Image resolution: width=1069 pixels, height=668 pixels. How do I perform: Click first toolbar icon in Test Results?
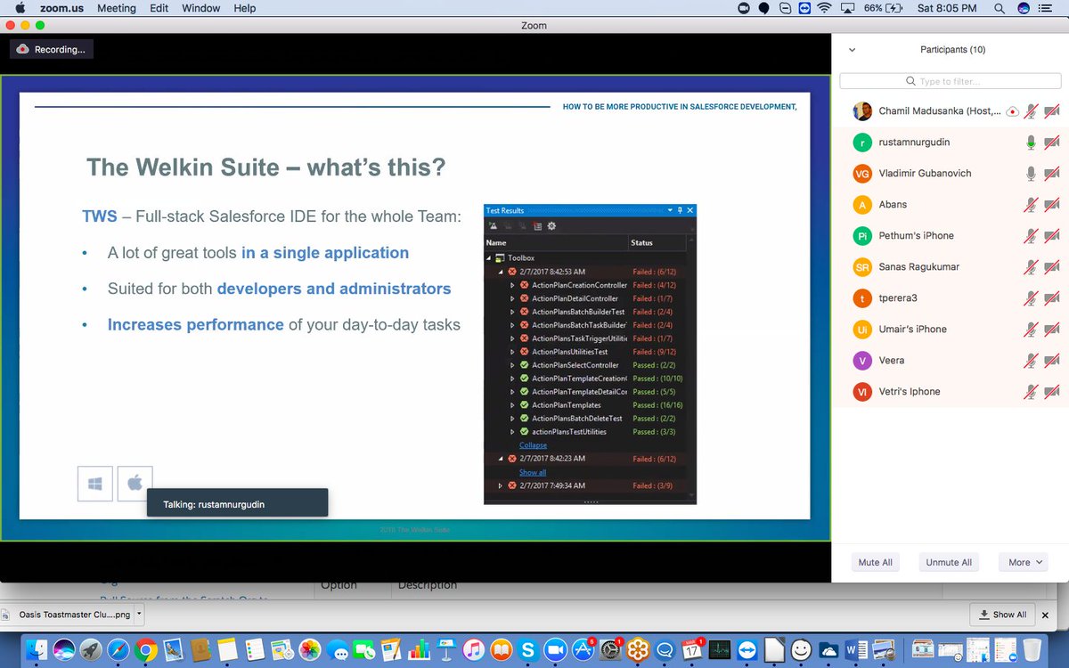click(493, 226)
